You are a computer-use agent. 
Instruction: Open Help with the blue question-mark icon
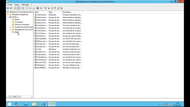click(x=38, y=8)
